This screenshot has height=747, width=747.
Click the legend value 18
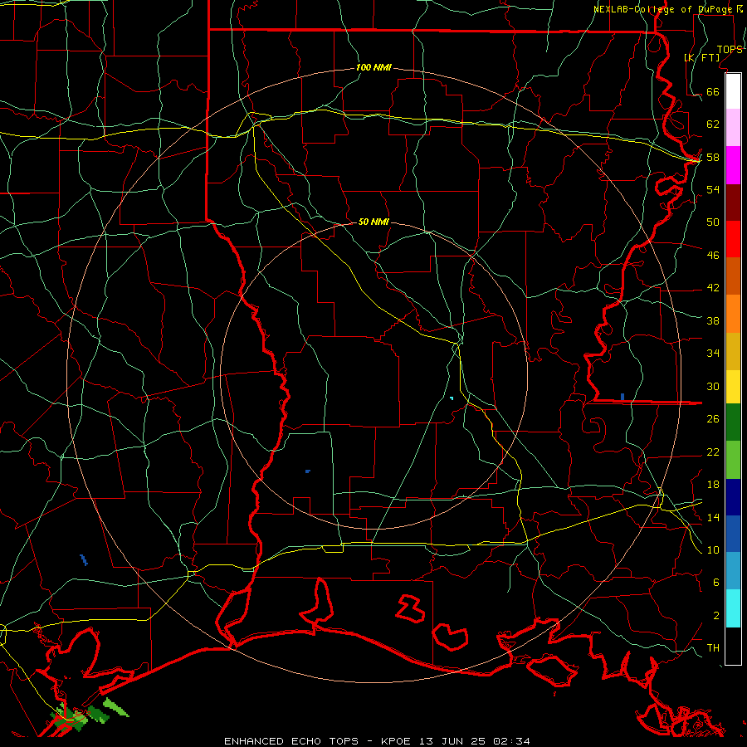point(713,485)
